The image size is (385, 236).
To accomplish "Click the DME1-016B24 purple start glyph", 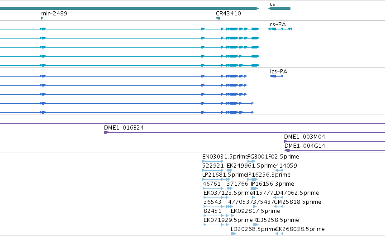I will pyautogui.click(x=107, y=132).
